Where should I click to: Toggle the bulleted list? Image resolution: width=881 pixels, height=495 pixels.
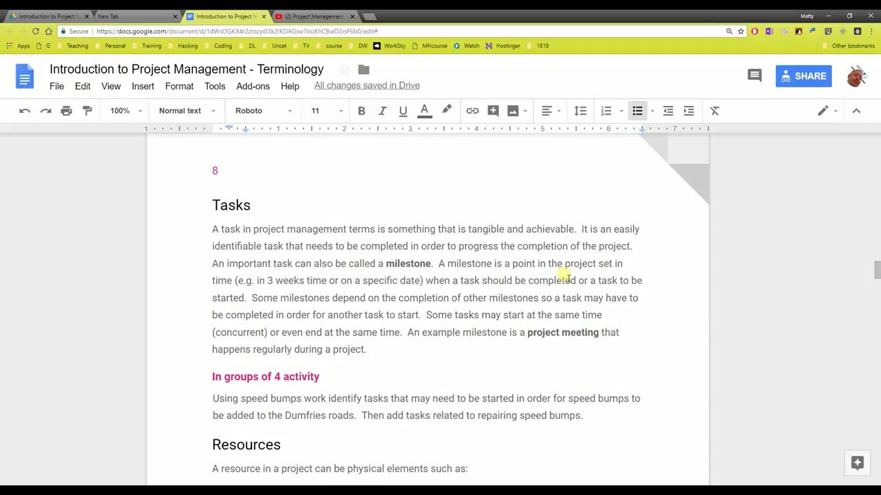coord(637,111)
